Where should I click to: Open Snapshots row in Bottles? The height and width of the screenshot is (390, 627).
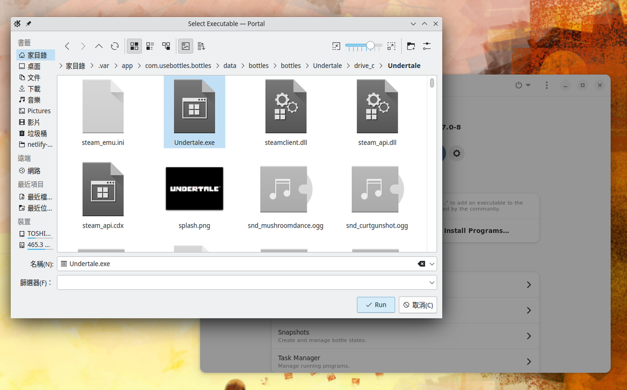(x=405, y=336)
